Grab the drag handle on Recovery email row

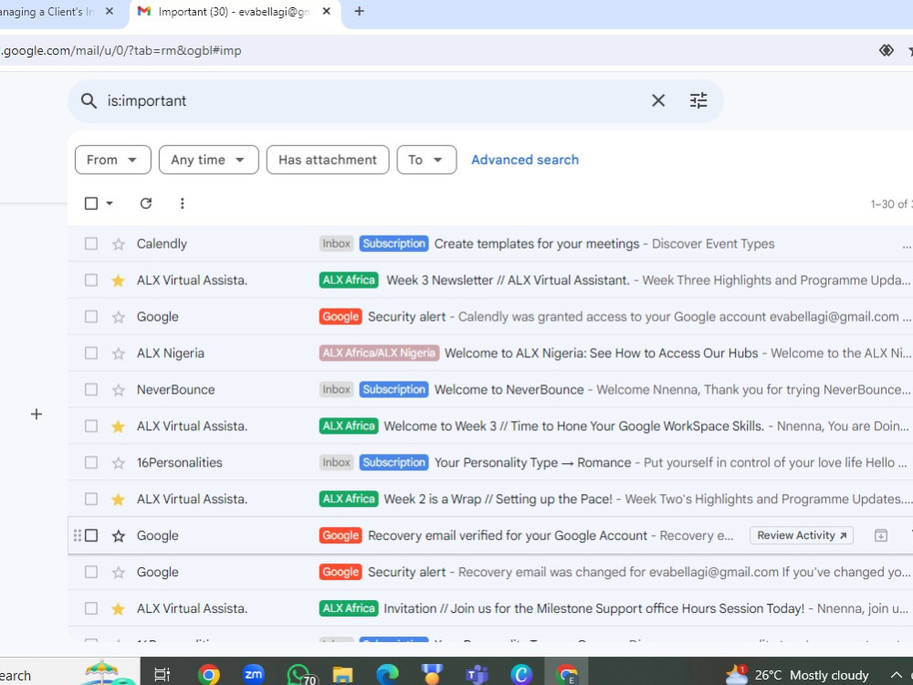tap(78, 535)
